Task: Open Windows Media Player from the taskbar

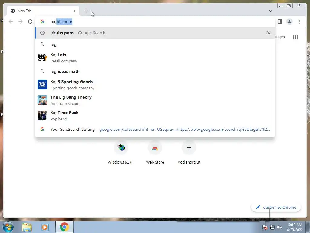Action: 45,227
